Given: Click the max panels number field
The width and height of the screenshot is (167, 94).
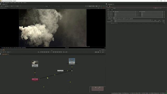Looking at the screenshot, I should (107, 6).
